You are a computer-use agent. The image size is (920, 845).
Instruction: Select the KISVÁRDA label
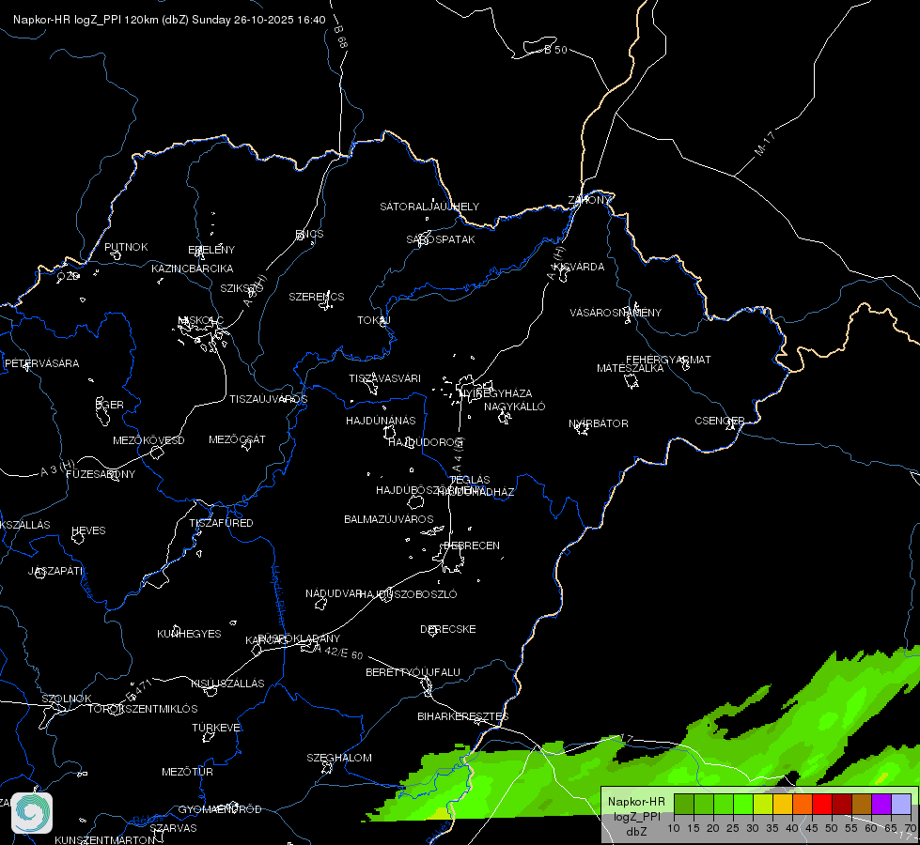(x=579, y=267)
